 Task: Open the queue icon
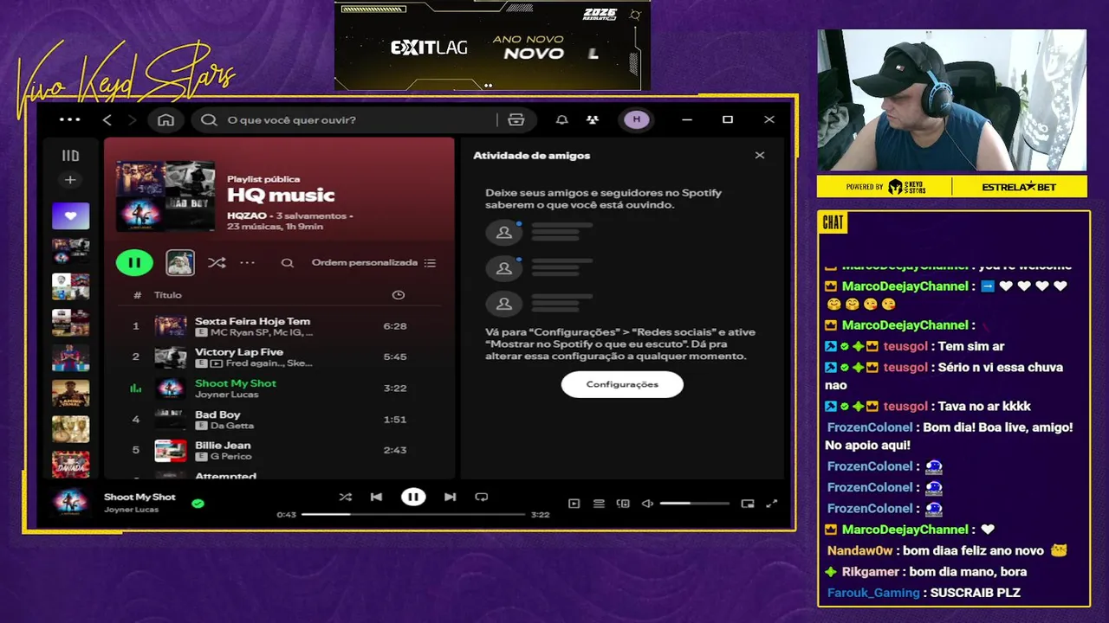(599, 504)
